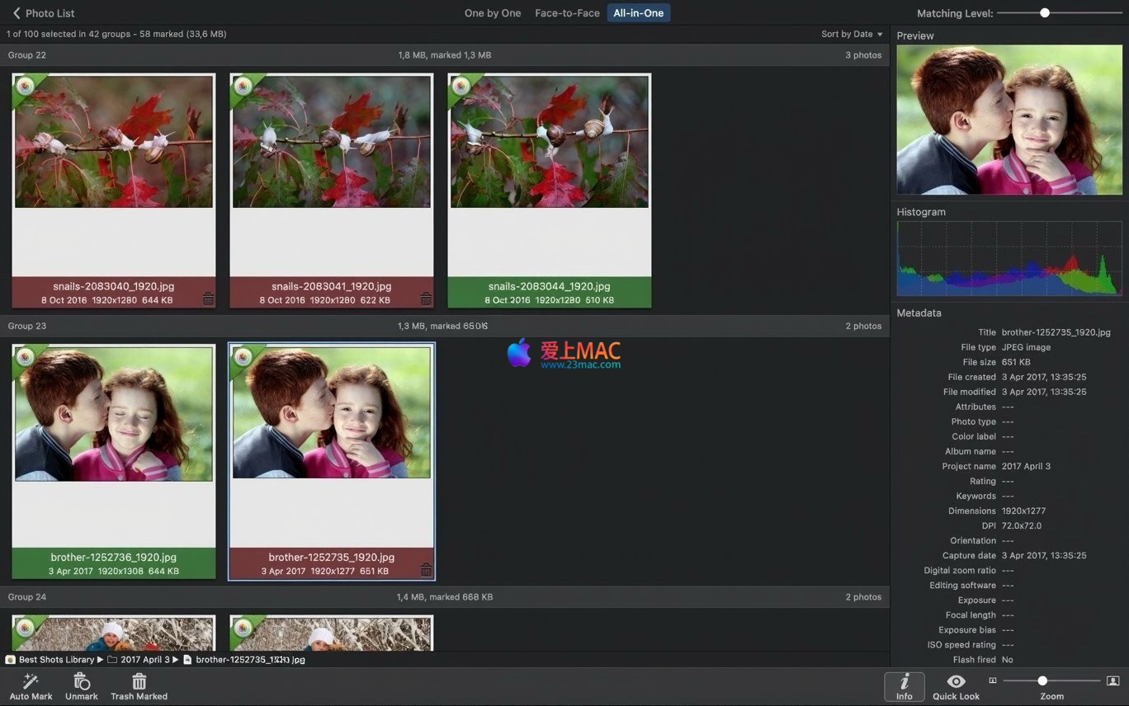Open Best Shots Library in path bar
Image resolution: width=1129 pixels, height=706 pixels.
[x=56, y=660]
